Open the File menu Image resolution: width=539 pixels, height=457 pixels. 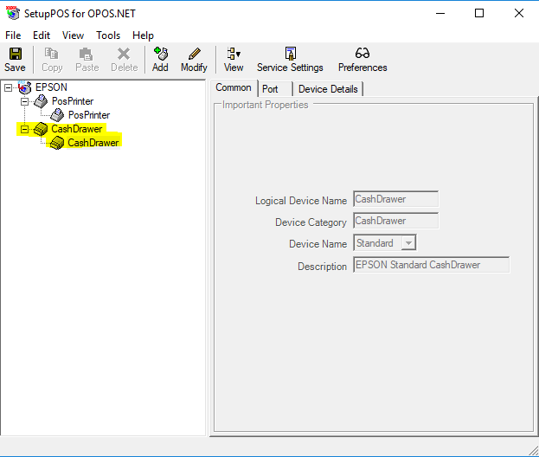click(x=13, y=35)
